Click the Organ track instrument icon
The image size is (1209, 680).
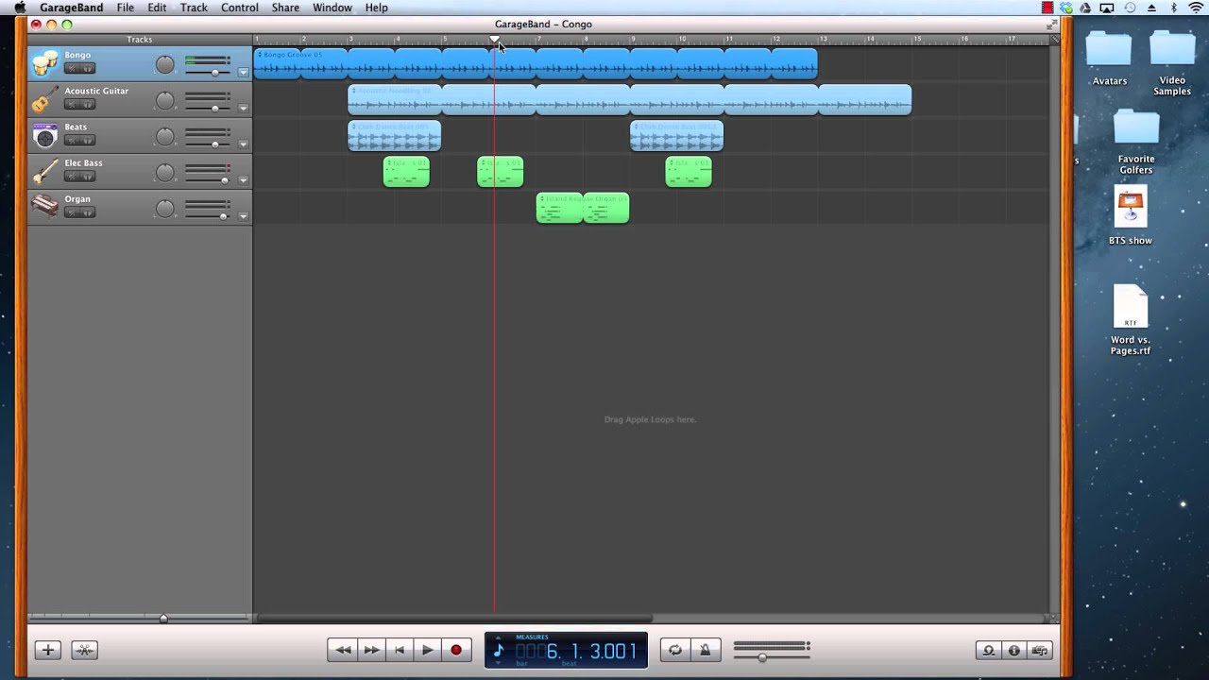point(44,207)
